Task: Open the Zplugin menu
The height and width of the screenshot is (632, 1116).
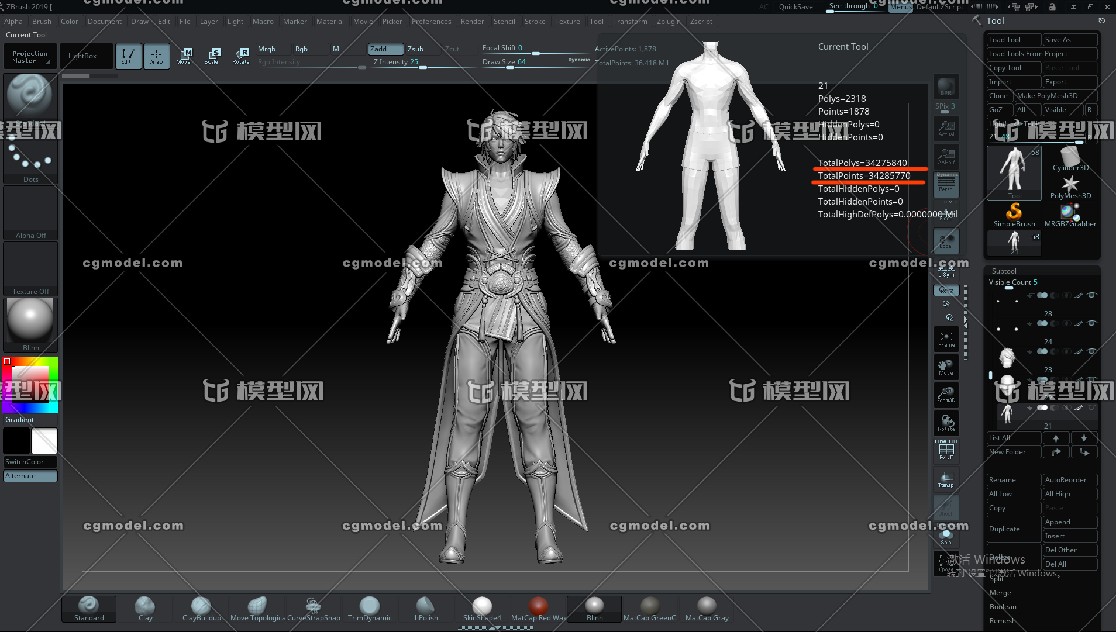Action: (669, 22)
